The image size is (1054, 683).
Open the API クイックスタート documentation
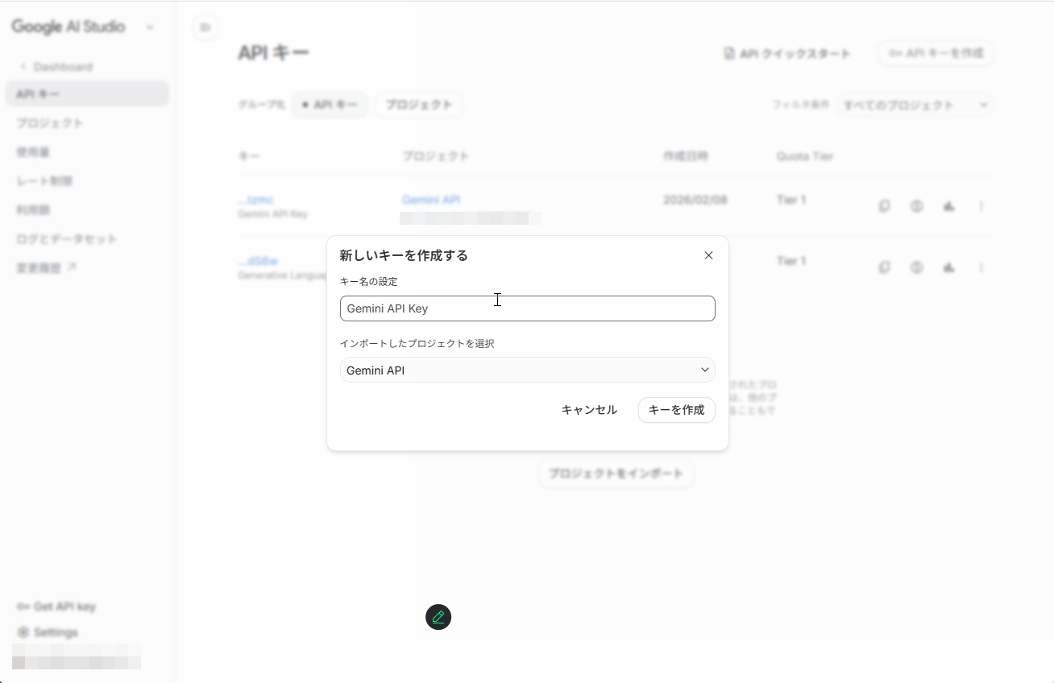click(787, 53)
